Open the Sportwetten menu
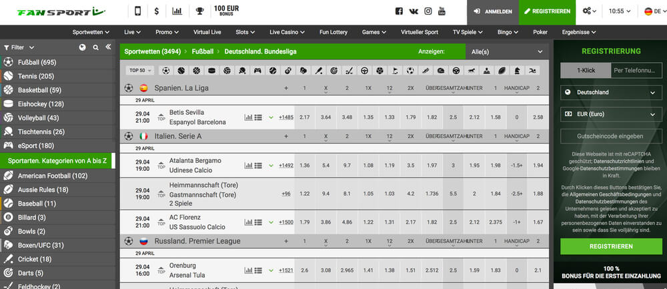Viewport: 667px width, 289px height. pyautogui.click(x=91, y=32)
